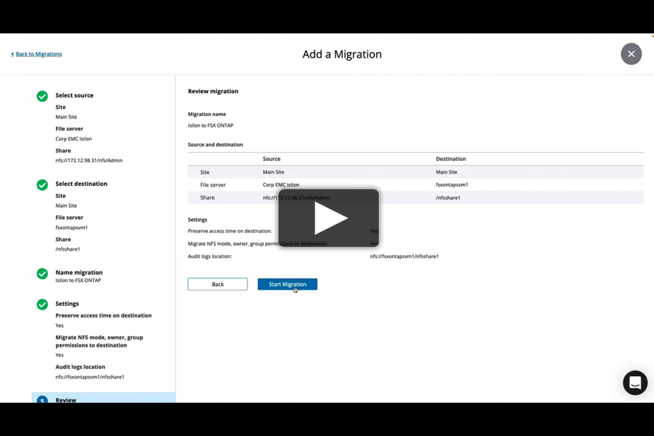Open the Back to Migrations link
The image size is (654, 436).
pos(38,54)
